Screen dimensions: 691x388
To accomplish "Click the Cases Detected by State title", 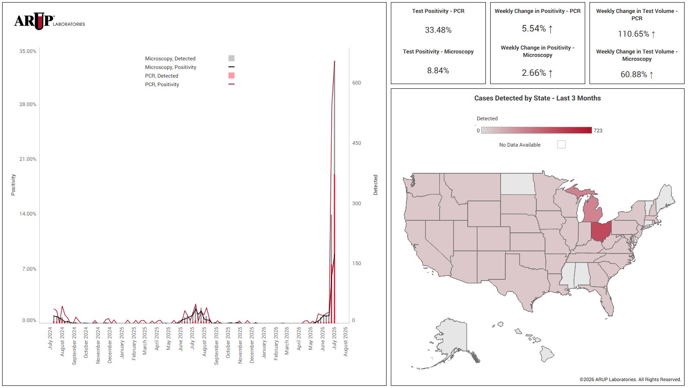I will click(x=537, y=98).
